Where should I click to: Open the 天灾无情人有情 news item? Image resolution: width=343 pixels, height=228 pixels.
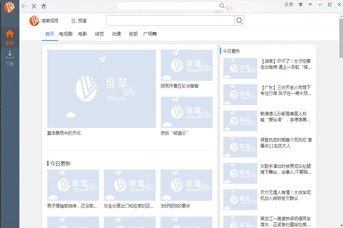click(286, 195)
